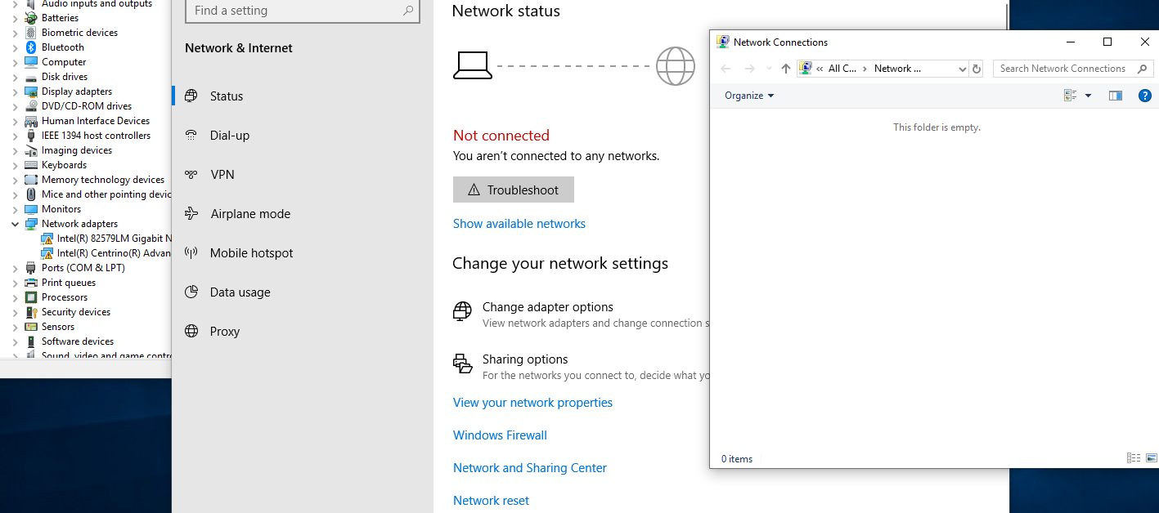Open Network and Sharing Center link
This screenshot has width=1159, height=513.
pyautogui.click(x=530, y=467)
